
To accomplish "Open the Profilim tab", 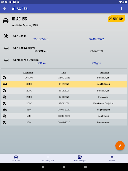I will pyautogui.click(x=112, y=158).
